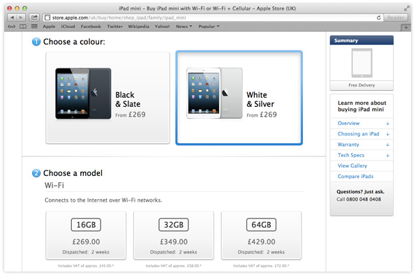Open the Facebook bookmark
Viewport: 416px width, 280px height.
(91, 27)
